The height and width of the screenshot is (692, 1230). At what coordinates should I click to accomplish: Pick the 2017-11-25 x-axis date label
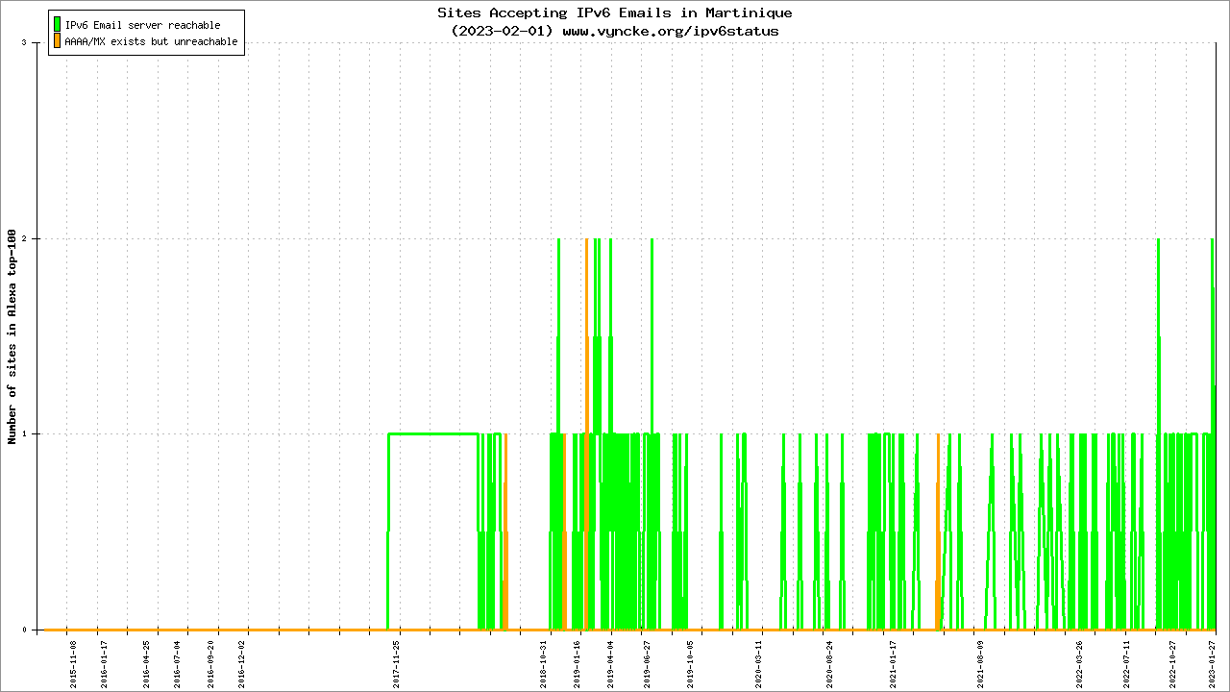point(396,664)
